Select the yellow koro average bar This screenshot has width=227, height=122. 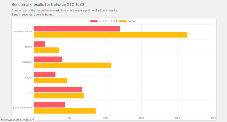pos(59,96)
